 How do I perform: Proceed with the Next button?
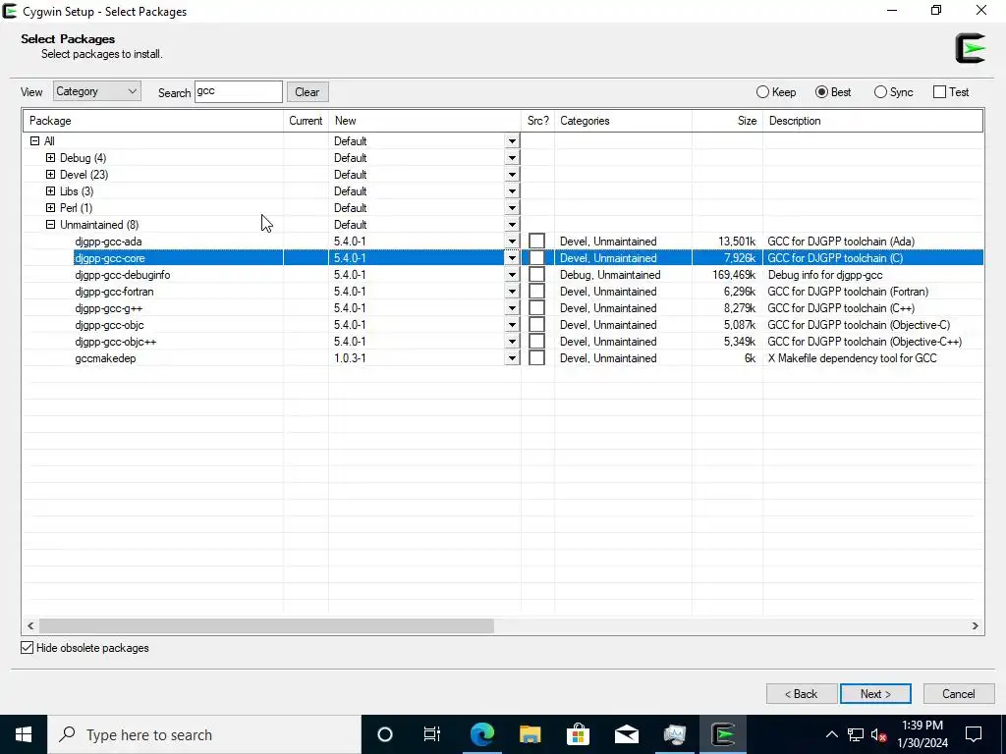point(875,694)
